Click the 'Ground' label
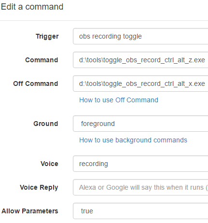 pyautogui.click(x=46, y=124)
